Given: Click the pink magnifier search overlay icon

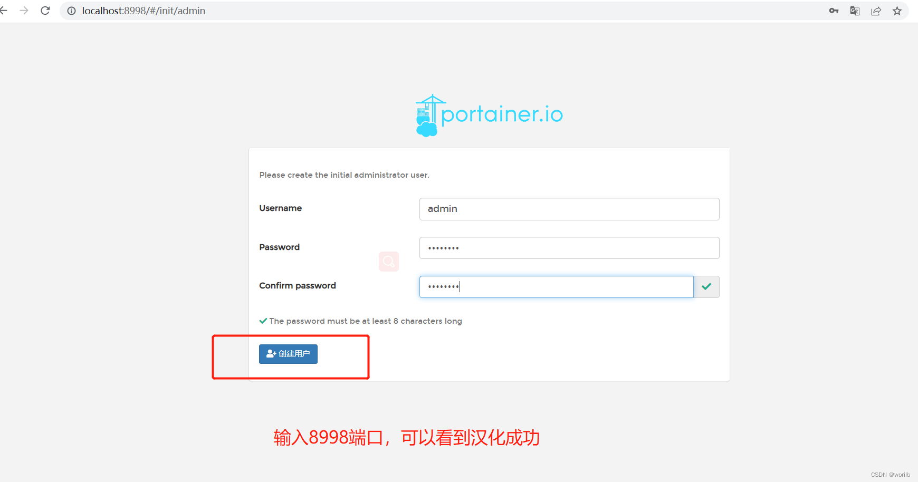Looking at the screenshot, I should (x=389, y=262).
